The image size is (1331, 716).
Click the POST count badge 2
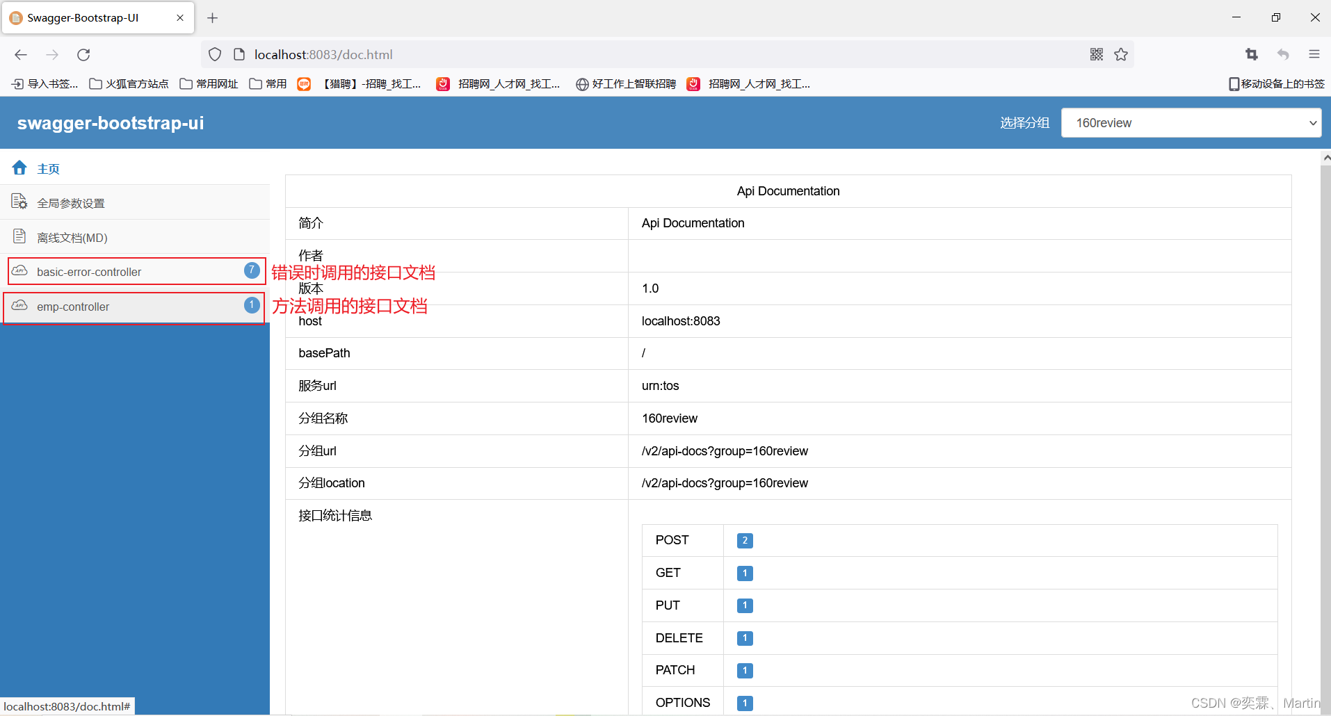[745, 540]
